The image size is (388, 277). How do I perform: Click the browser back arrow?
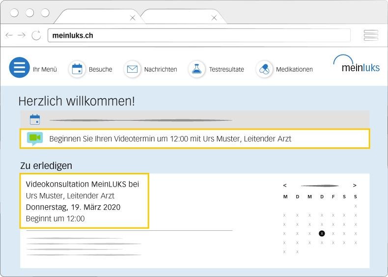9,35
